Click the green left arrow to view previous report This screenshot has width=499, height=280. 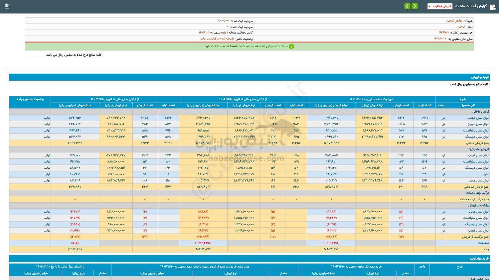407,6
